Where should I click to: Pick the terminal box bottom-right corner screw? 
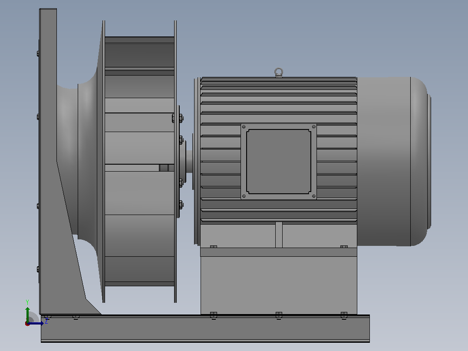[314, 196]
